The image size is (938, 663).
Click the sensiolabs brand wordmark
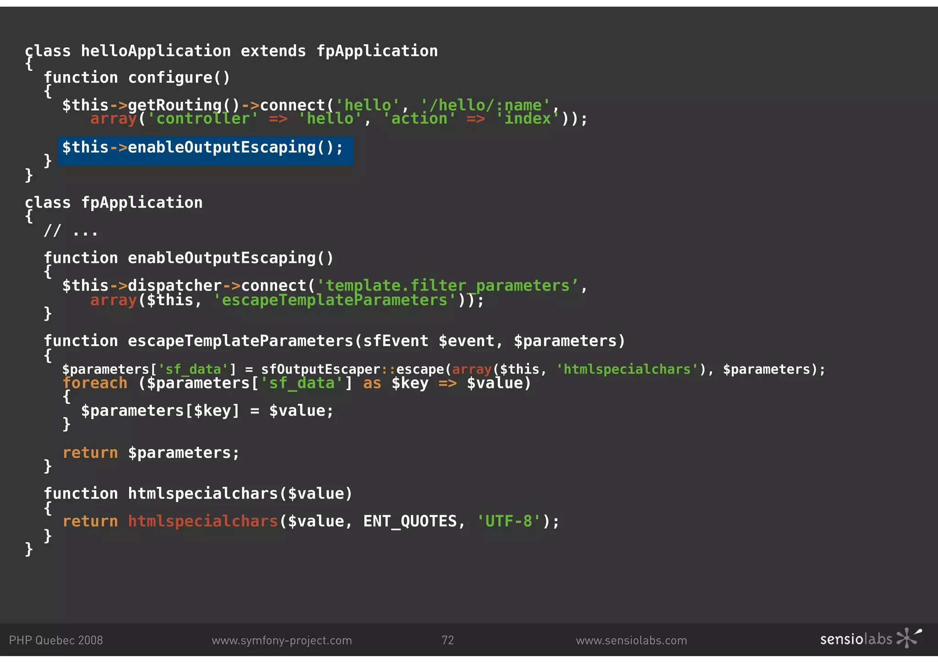[856, 639]
